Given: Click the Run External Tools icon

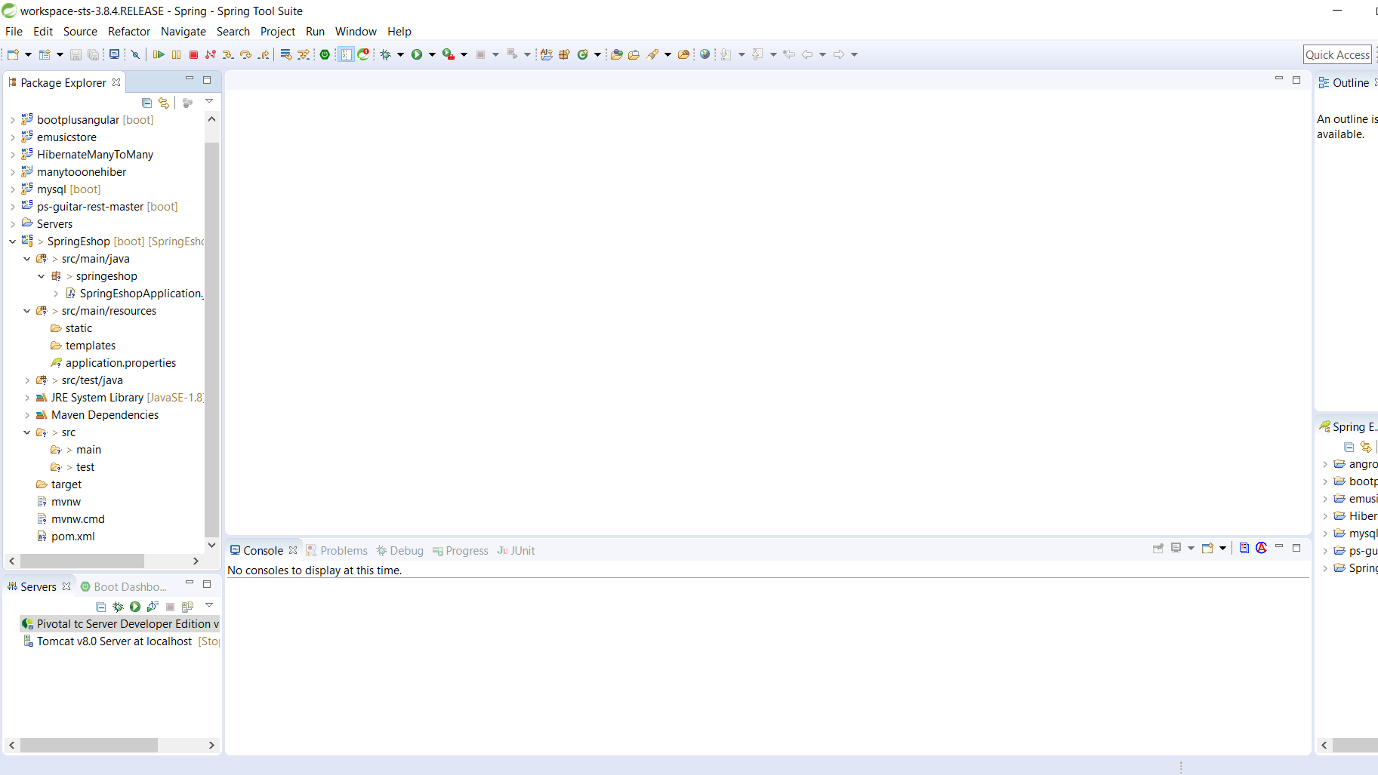Looking at the screenshot, I should (449, 54).
